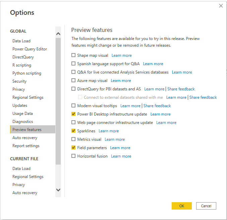
Task: Open Learn more for Azure map visual
Action: coord(121,81)
